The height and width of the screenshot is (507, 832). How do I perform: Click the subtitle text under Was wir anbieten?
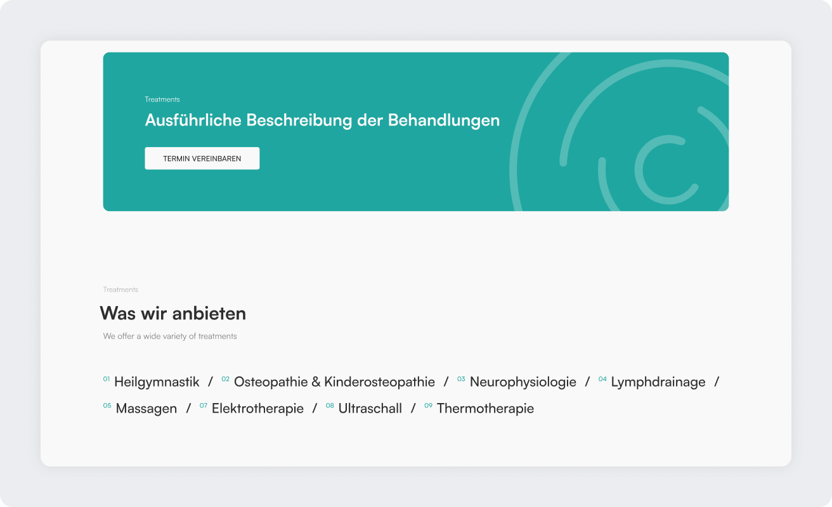pyautogui.click(x=169, y=336)
